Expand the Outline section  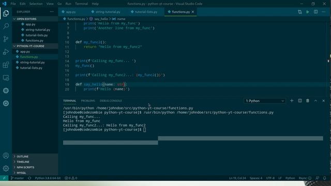click(x=35, y=157)
